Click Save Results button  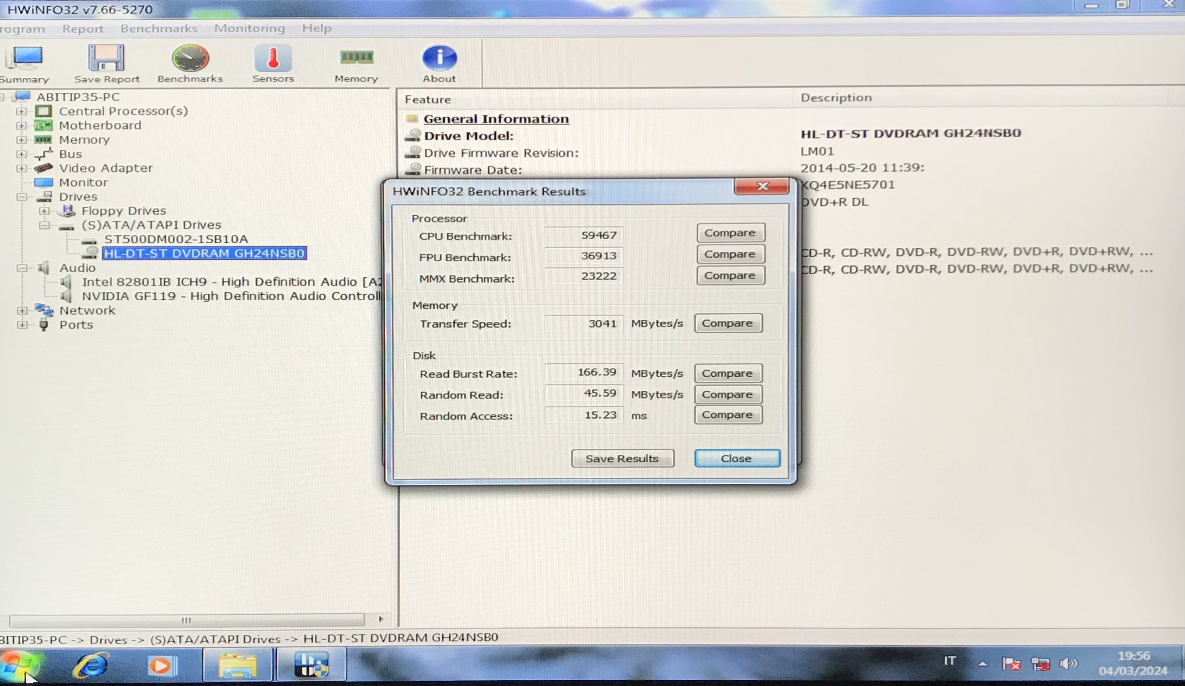622,459
